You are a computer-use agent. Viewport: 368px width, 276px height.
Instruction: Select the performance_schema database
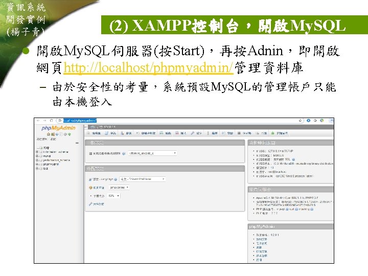[57, 160]
